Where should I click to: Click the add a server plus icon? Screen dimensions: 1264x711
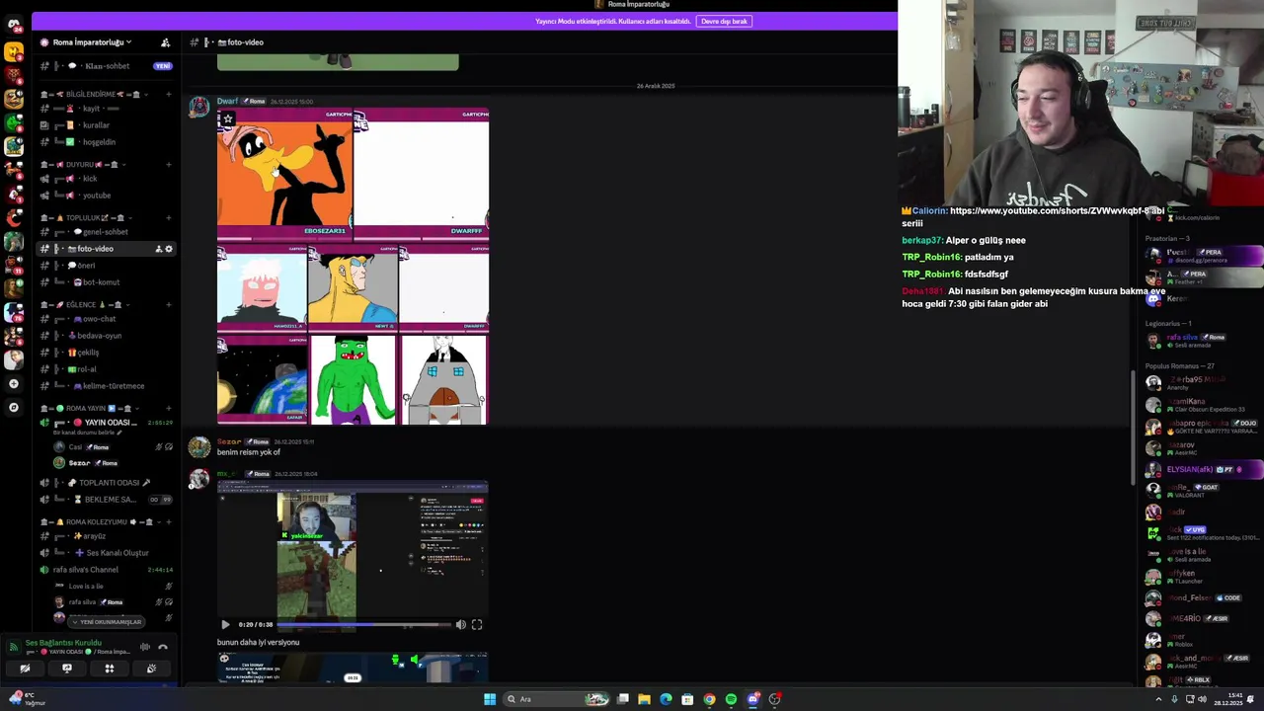(14, 383)
